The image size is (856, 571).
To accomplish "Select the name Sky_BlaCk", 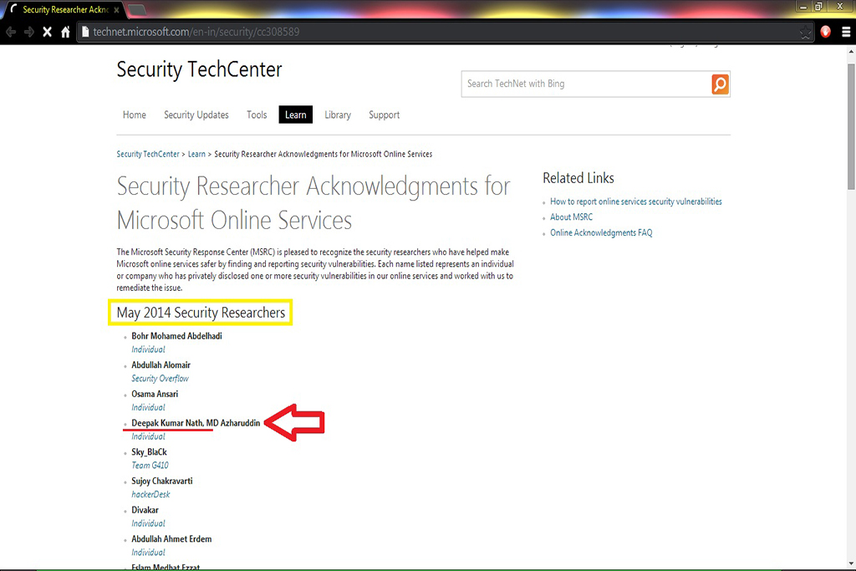I will (149, 452).
